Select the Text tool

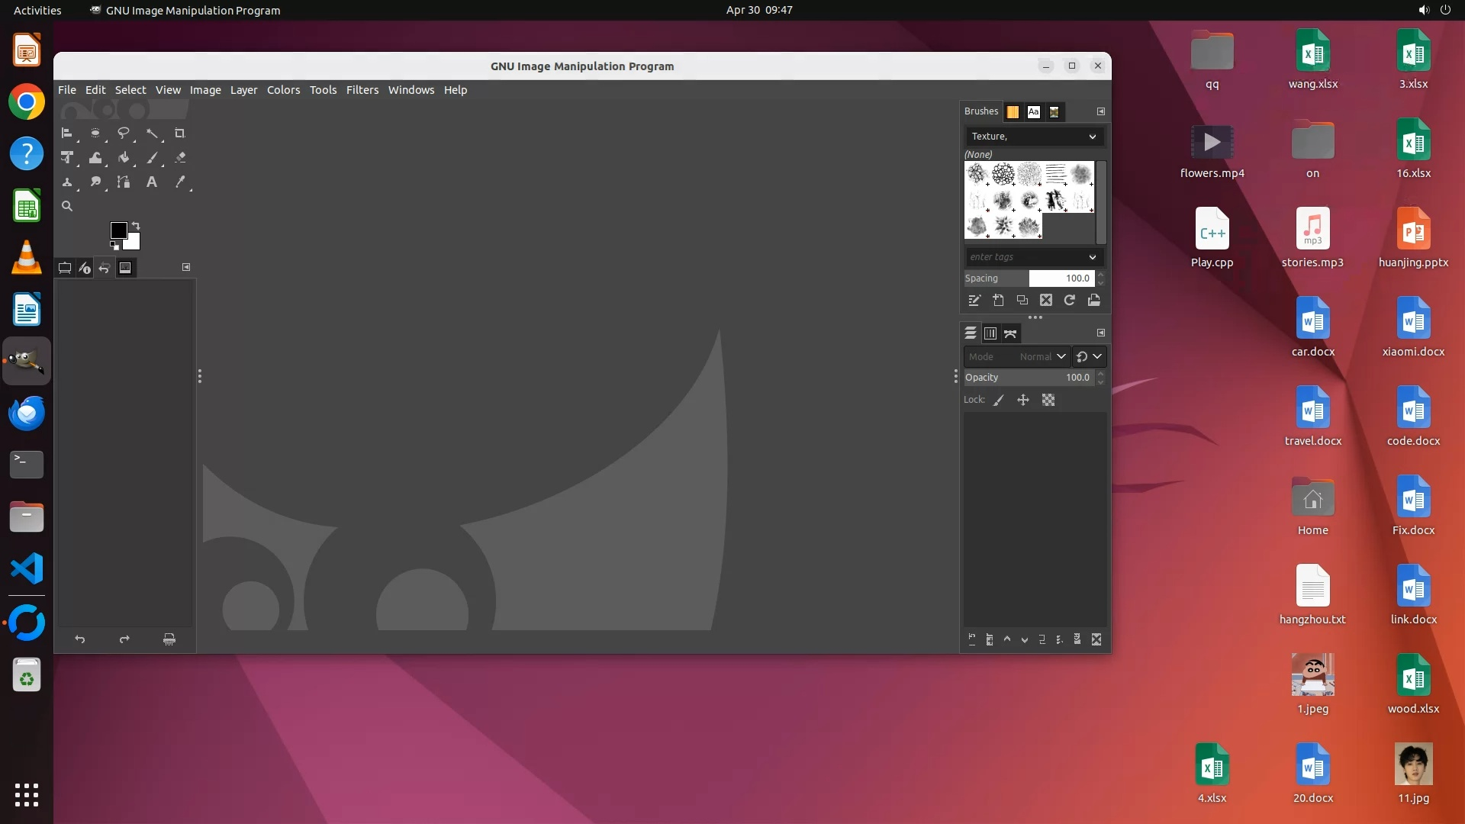tap(152, 182)
